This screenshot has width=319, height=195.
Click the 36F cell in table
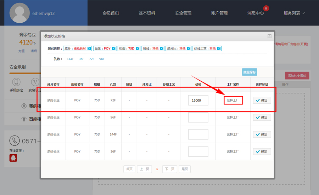coord(113,151)
